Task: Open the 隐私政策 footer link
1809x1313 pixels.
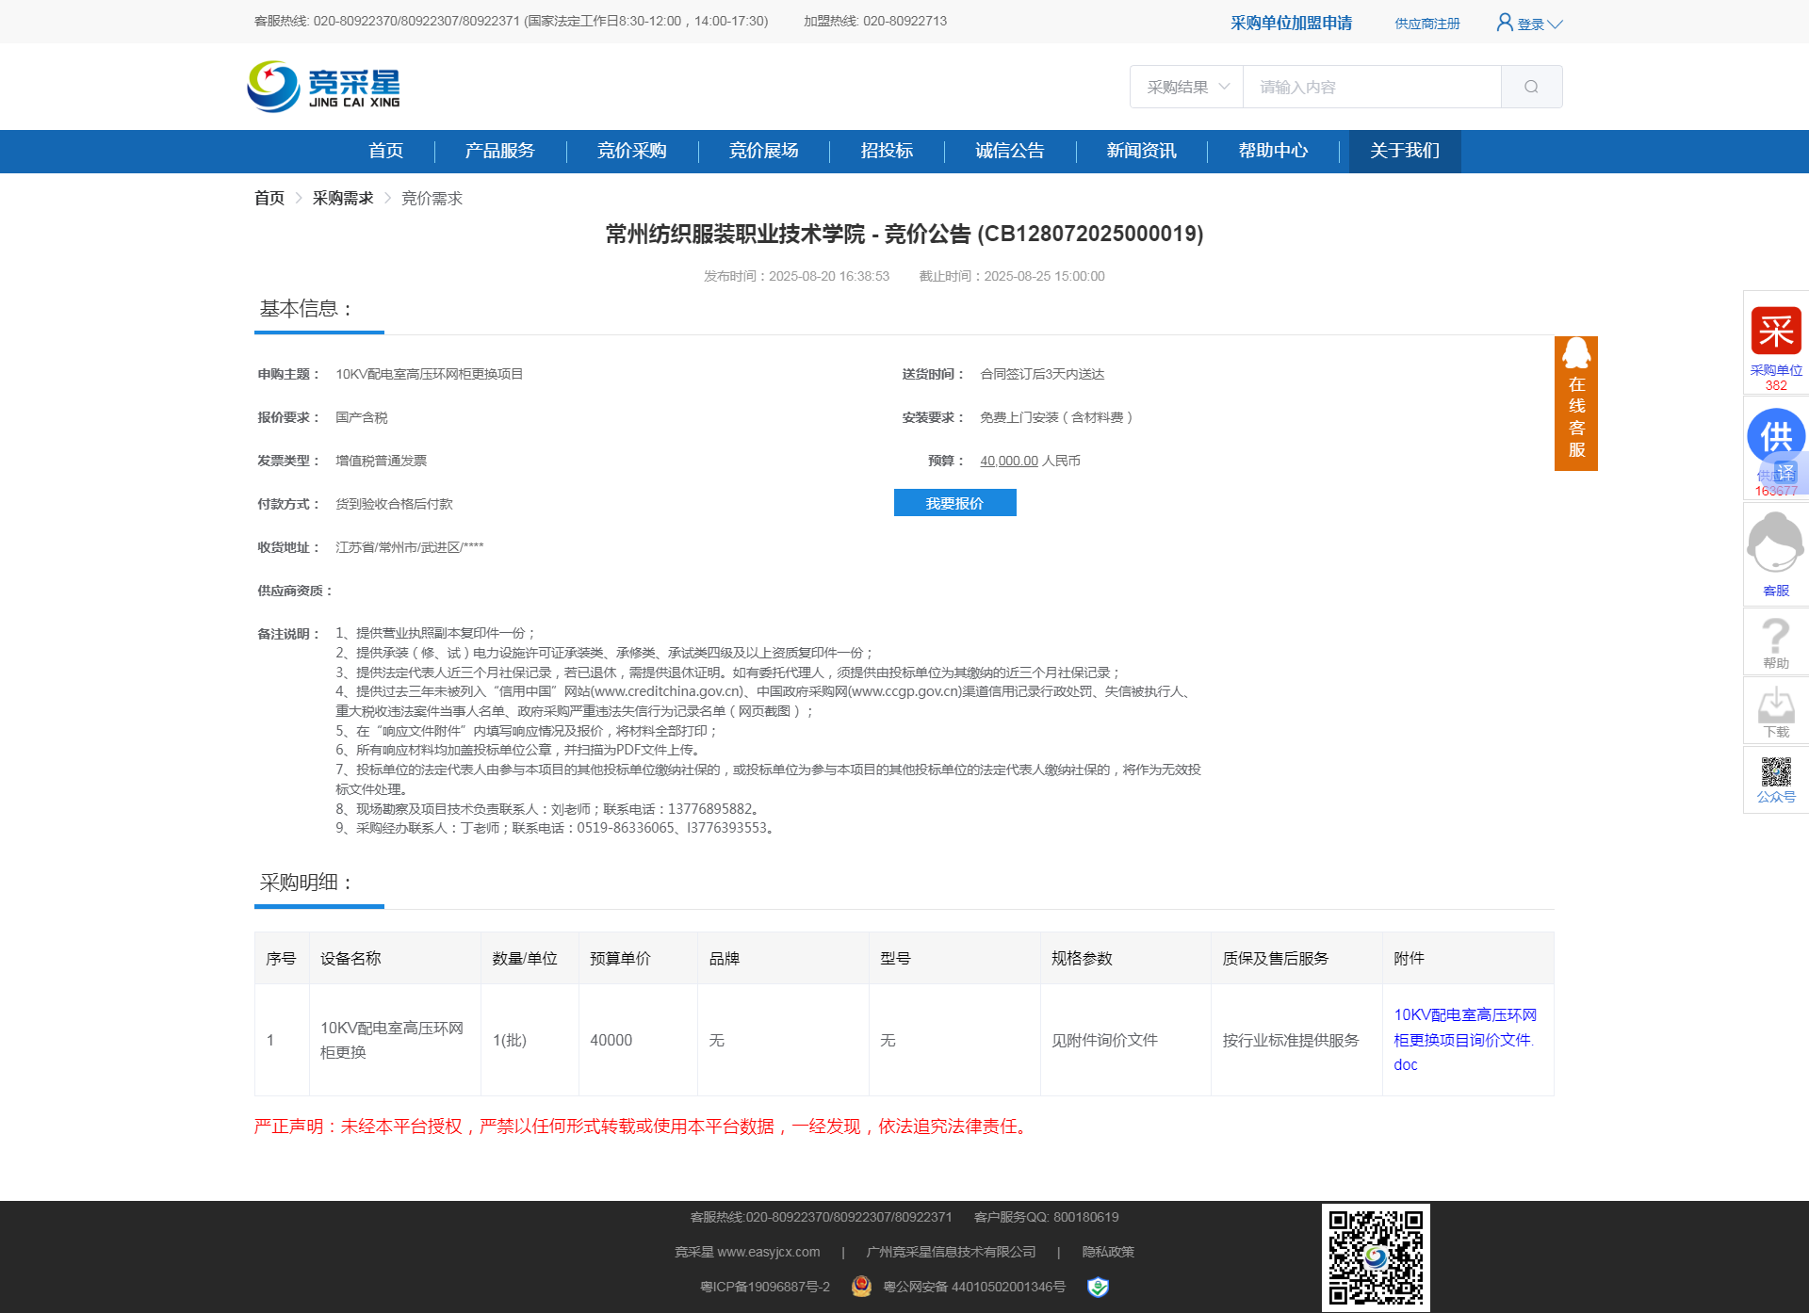Action: [x=1107, y=1252]
